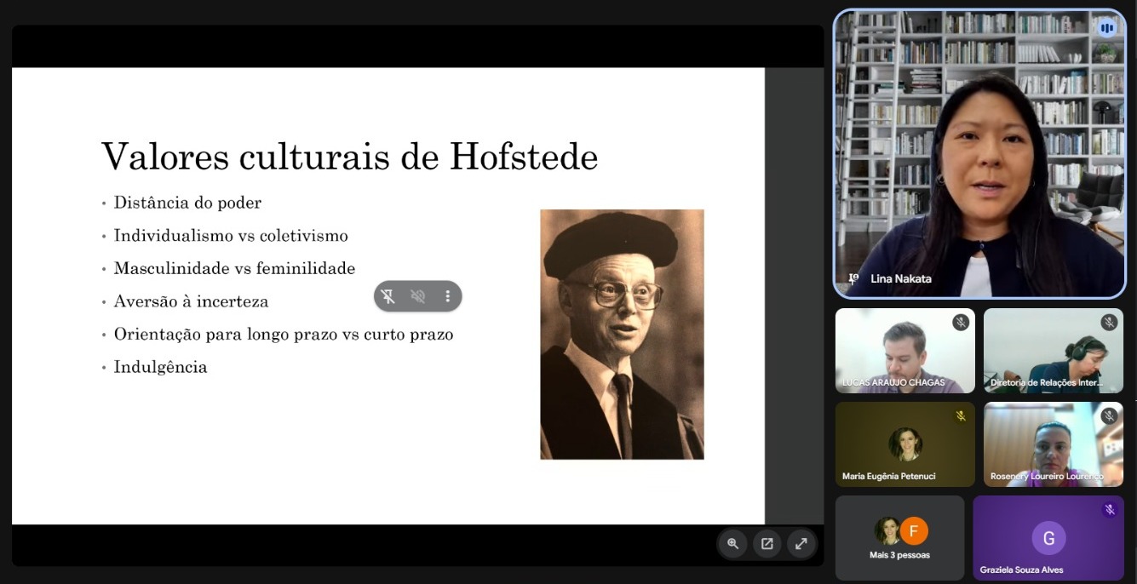Click the pin icon beside the Lina Nakata name
Screen dimensions: 1137x584
coord(853,278)
